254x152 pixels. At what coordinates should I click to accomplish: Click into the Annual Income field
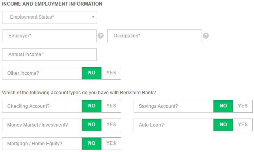click(50, 55)
